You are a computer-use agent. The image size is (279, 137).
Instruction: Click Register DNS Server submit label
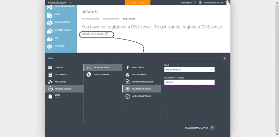click(x=196, y=128)
